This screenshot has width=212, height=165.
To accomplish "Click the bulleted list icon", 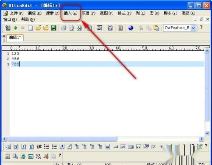I will pyautogui.click(x=47, y=147).
